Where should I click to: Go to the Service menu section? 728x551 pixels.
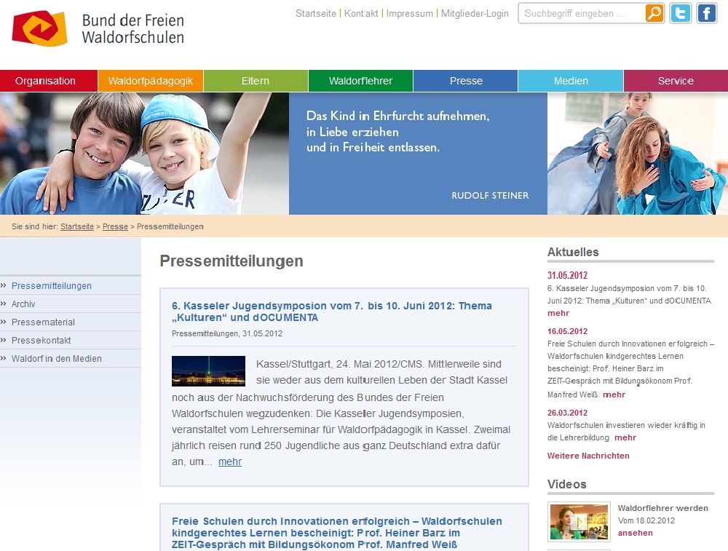coord(676,81)
